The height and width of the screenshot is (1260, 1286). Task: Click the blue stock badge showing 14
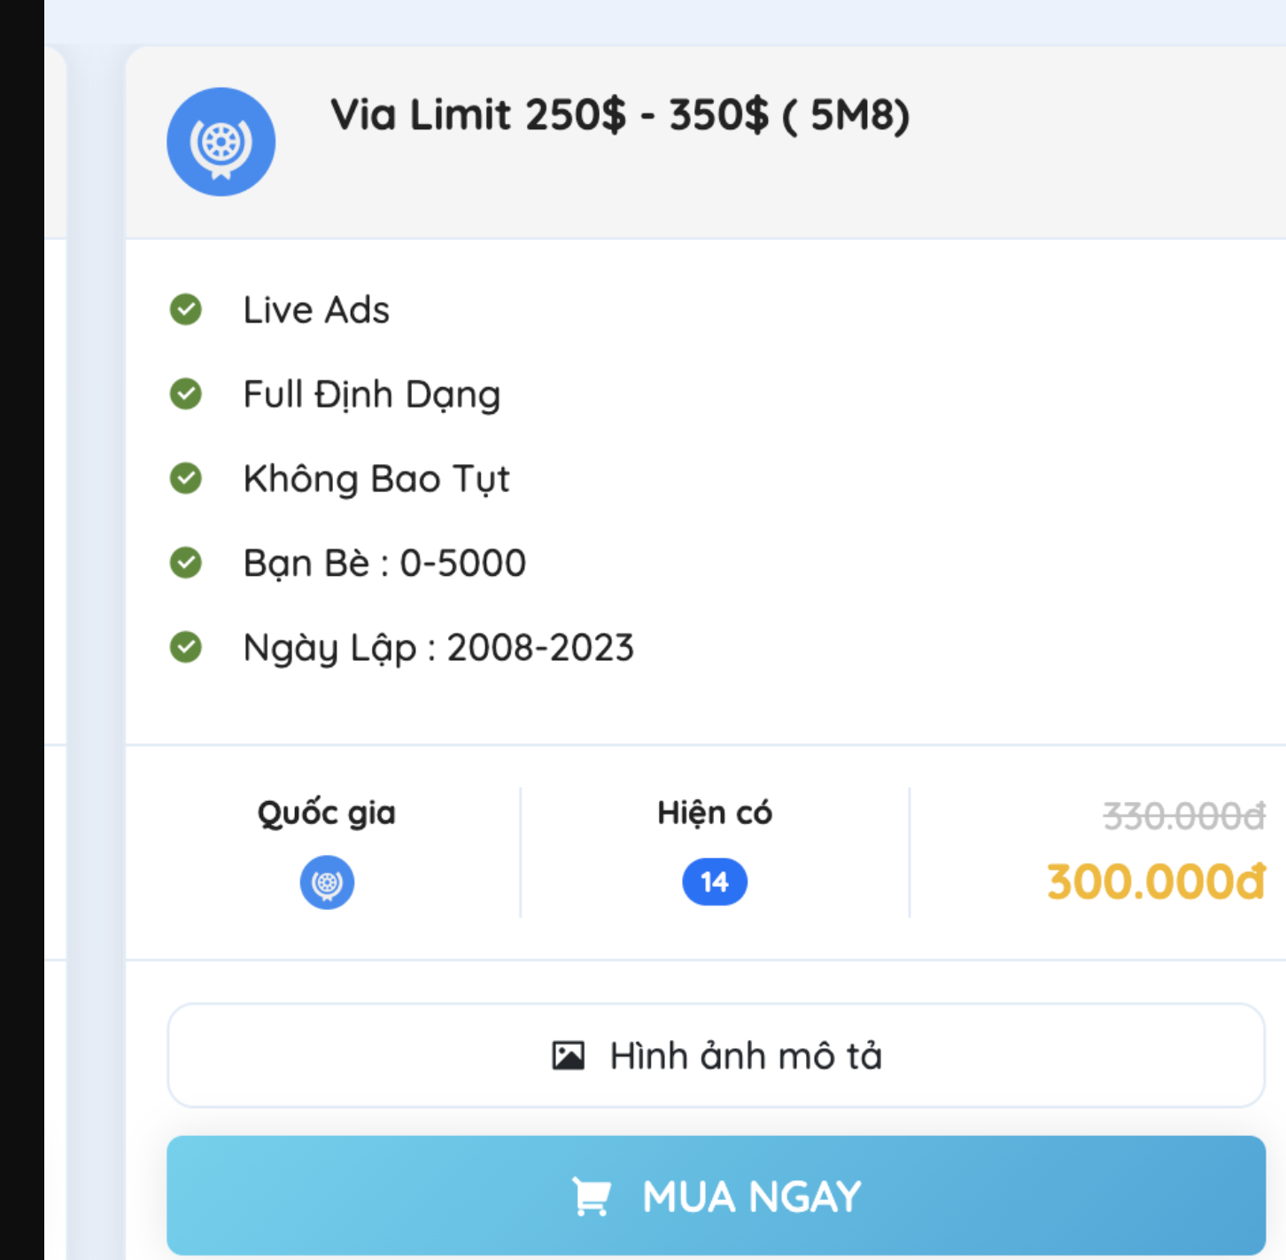715,883
